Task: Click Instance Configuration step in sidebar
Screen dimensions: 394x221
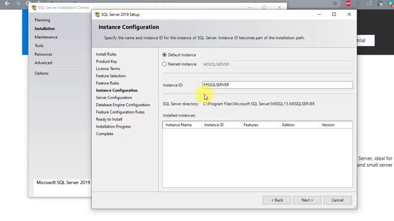Action: [x=116, y=90]
